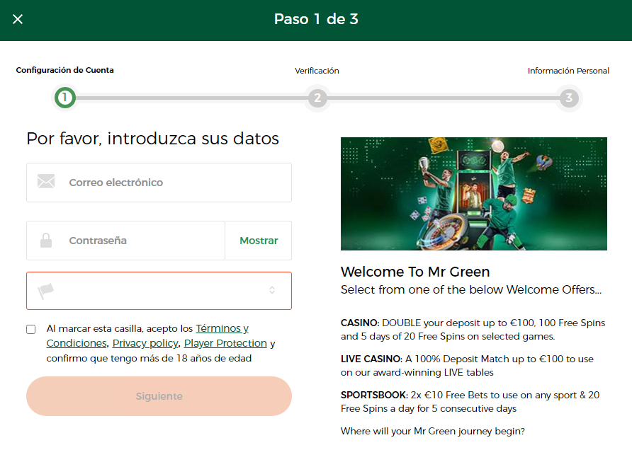This screenshot has width=632, height=462.
Task: Toggle password visibility with Mostrar
Action: pyautogui.click(x=259, y=241)
